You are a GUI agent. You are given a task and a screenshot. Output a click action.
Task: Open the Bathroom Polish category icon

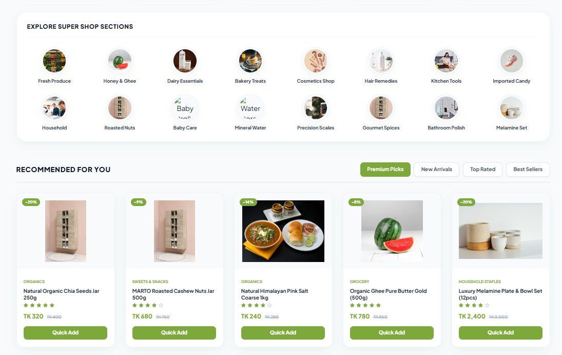click(x=446, y=108)
